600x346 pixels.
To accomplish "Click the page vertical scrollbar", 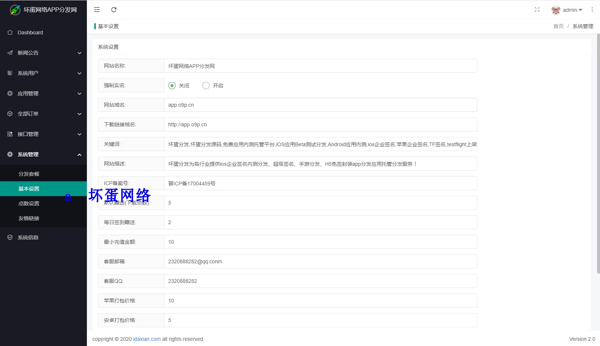I will coord(598,154).
